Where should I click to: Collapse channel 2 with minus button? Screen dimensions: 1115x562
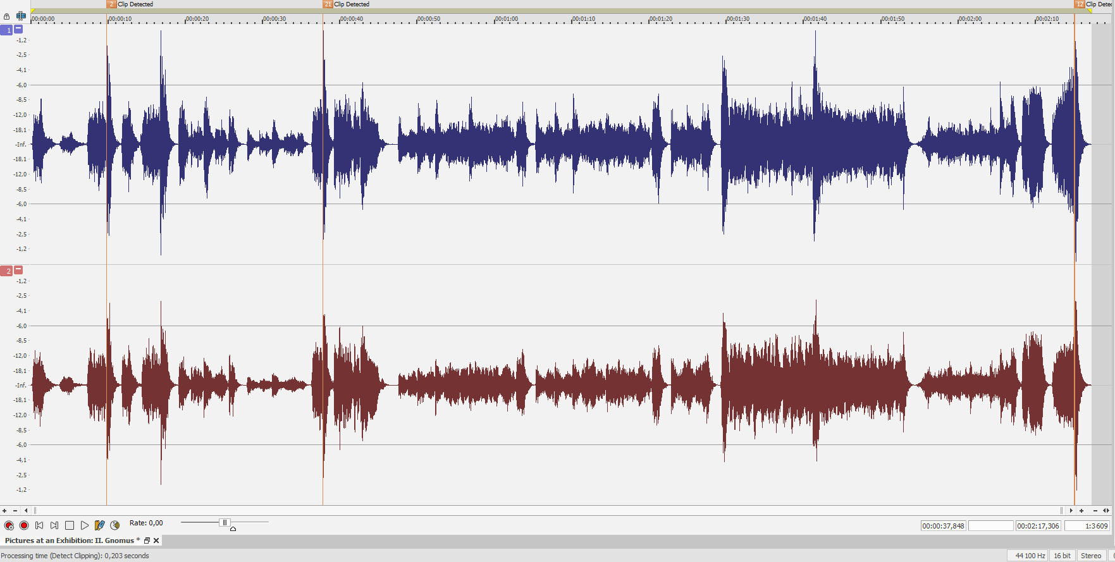[18, 270]
